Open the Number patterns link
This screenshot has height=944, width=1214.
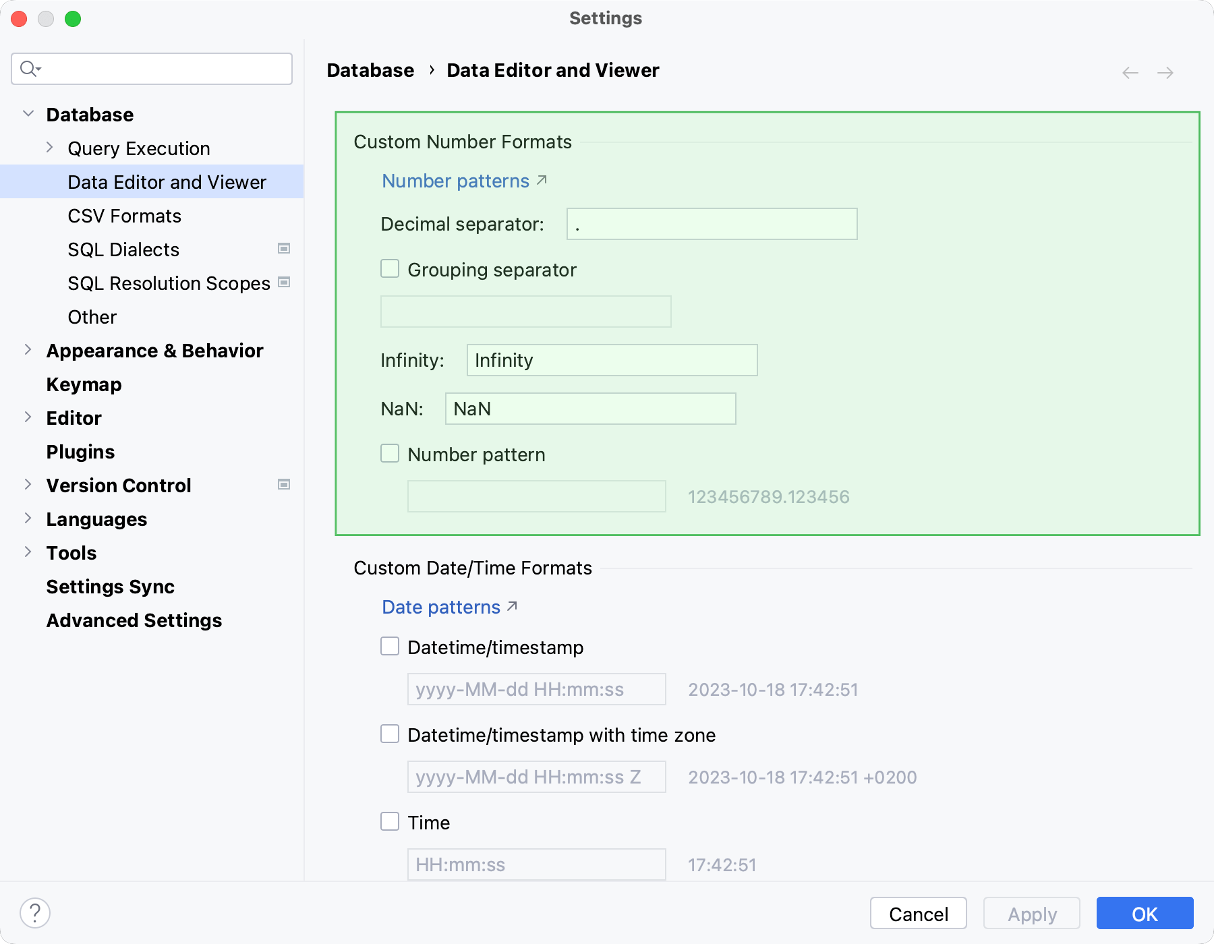tap(456, 181)
